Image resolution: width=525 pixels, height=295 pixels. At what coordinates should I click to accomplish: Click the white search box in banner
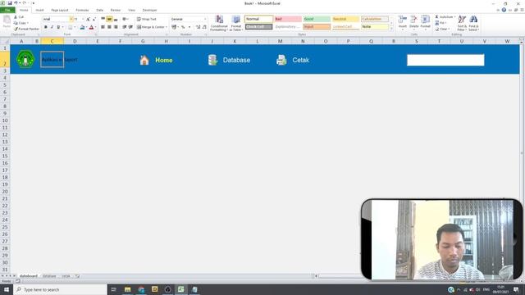point(445,60)
